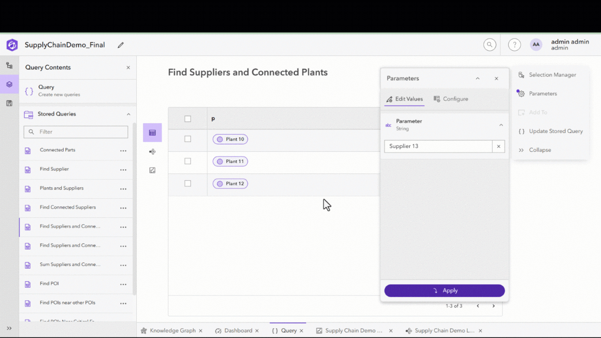Switch to link chart results view icon
The height and width of the screenshot is (338, 601).
[x=152, y=152]
